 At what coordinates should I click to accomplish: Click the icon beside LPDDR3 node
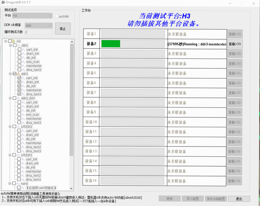coord(18,155)
